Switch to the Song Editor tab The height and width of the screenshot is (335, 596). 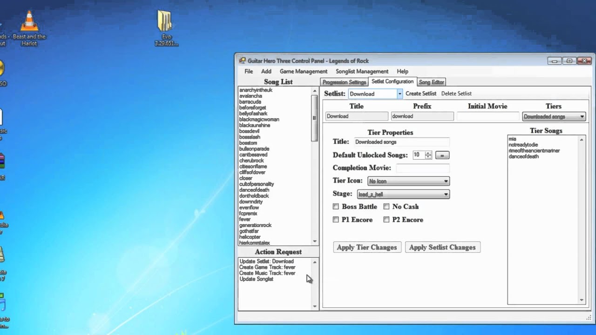tap(431, 82)
